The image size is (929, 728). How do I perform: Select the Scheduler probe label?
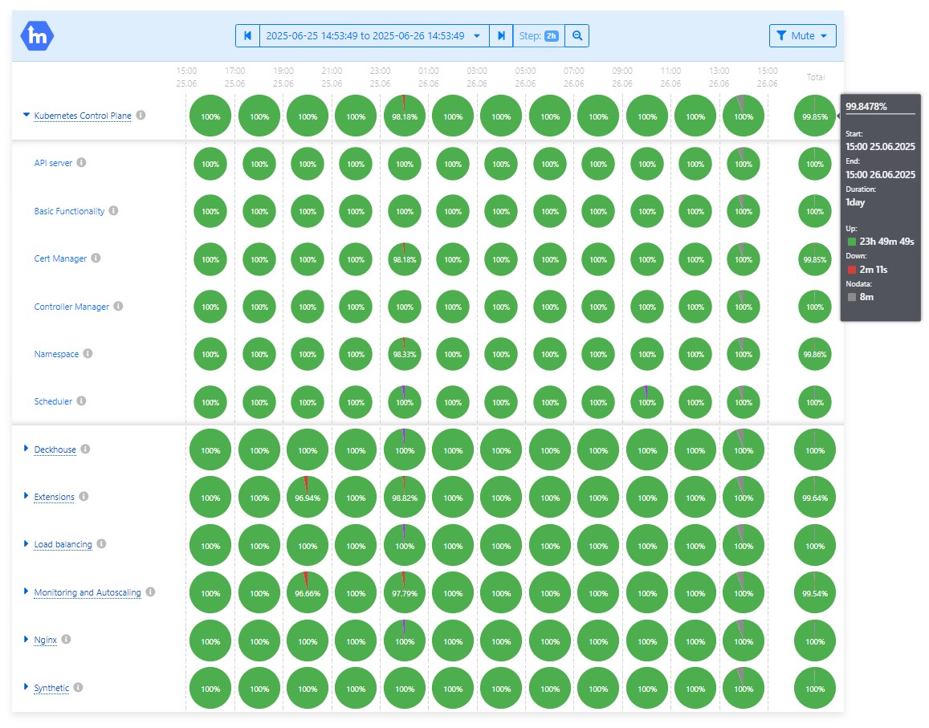[x=53, y=401]
